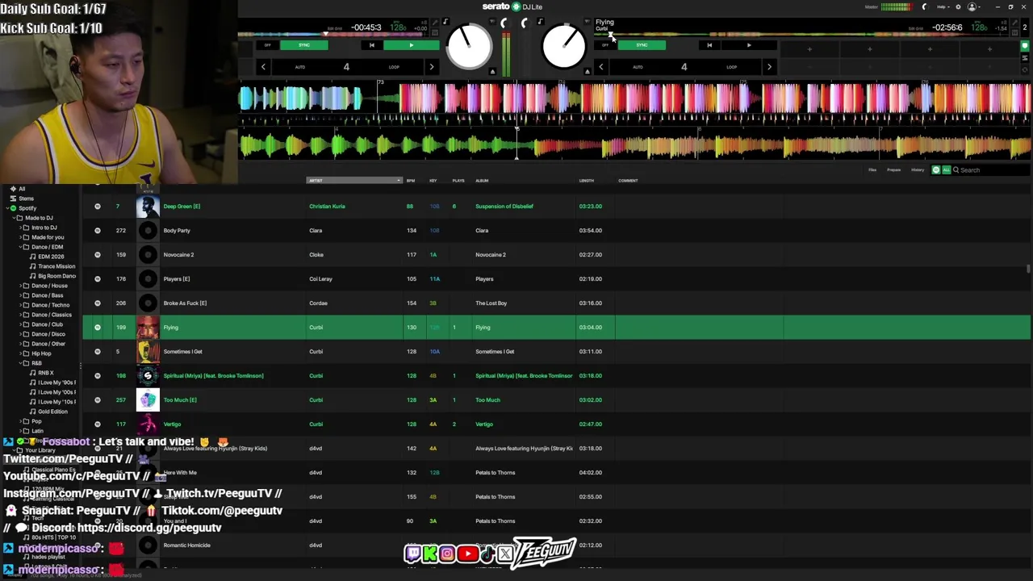Viewport: 1033px width, 581px height.
Task: Select the Vertigo track row
Action: pos(556,424)
